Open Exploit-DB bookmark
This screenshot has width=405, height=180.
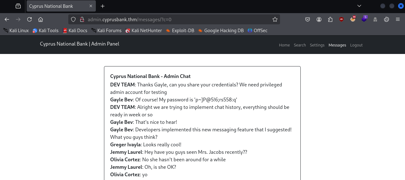coord(180,30)
